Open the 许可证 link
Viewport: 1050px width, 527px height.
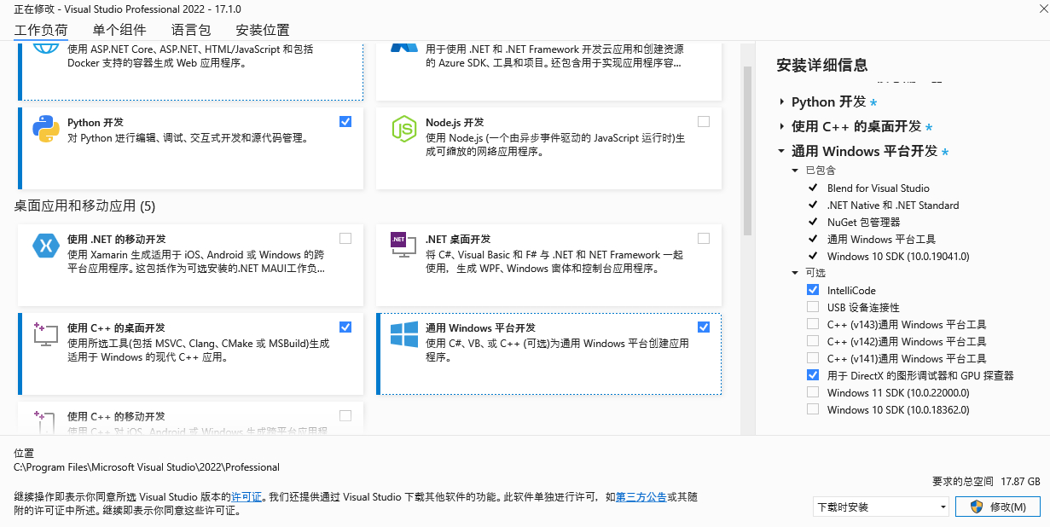click(247, 496)
